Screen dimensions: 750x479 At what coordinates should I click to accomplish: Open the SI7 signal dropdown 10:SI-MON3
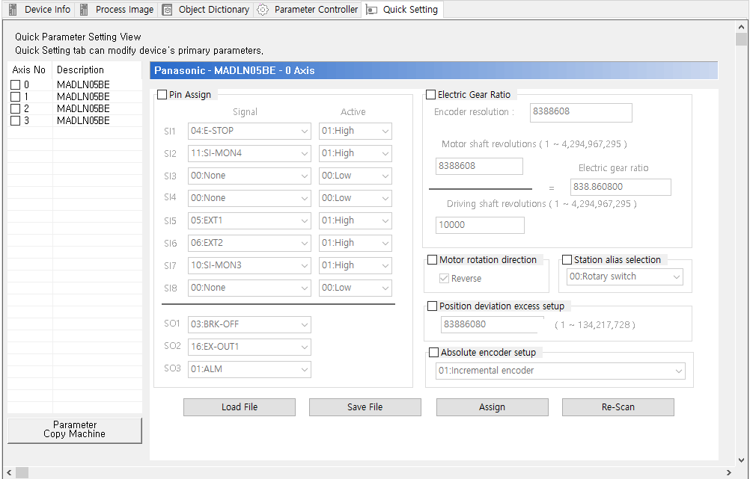(x=249, y=265)
